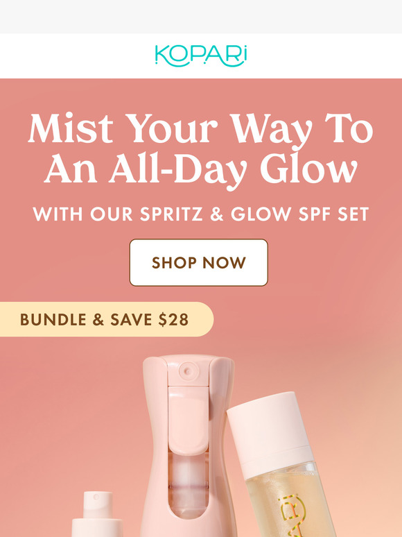Open the Shop Now button
The height and width of the screenshot is (537, 402).
coord(198,262)
